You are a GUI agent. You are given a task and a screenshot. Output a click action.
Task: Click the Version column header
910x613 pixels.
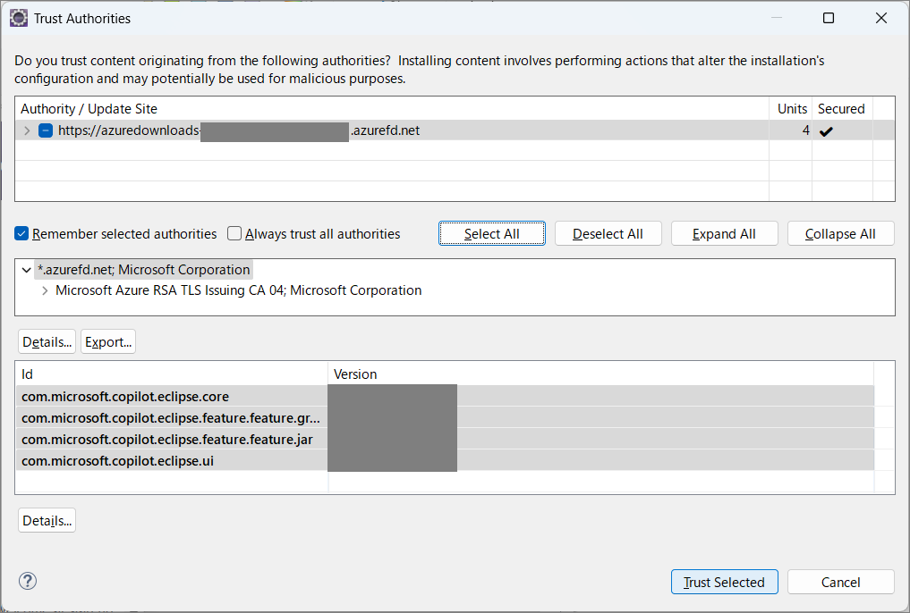pos(600,374)
